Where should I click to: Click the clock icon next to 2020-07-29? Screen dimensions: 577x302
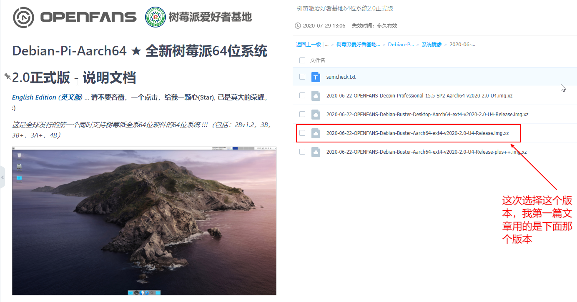[x=298, y=26]
